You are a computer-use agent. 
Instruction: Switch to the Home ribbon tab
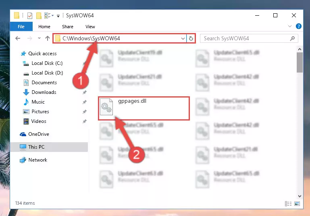pyautogui.click(x=44, y=27)
